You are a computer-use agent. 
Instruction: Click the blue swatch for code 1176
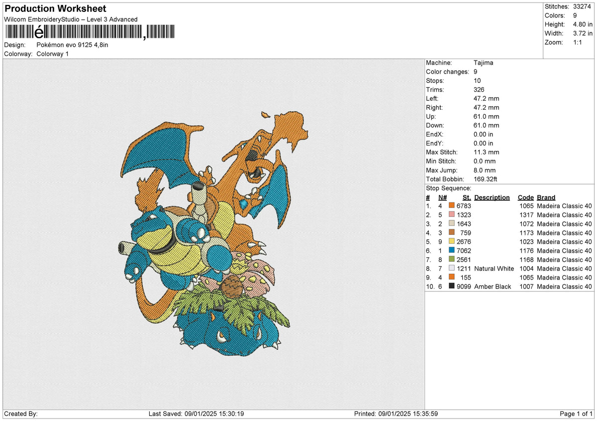(452, 250)
